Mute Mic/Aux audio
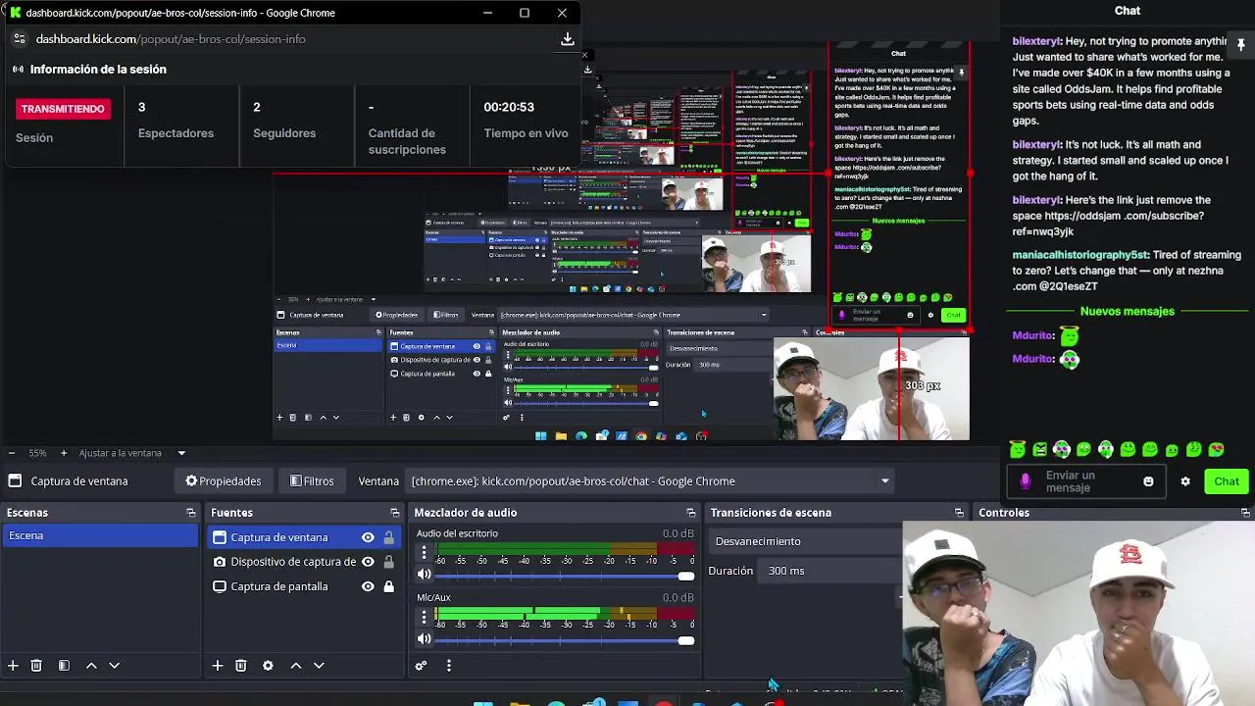Viewport: 1255px width, 706px height. tap(424, 639)
